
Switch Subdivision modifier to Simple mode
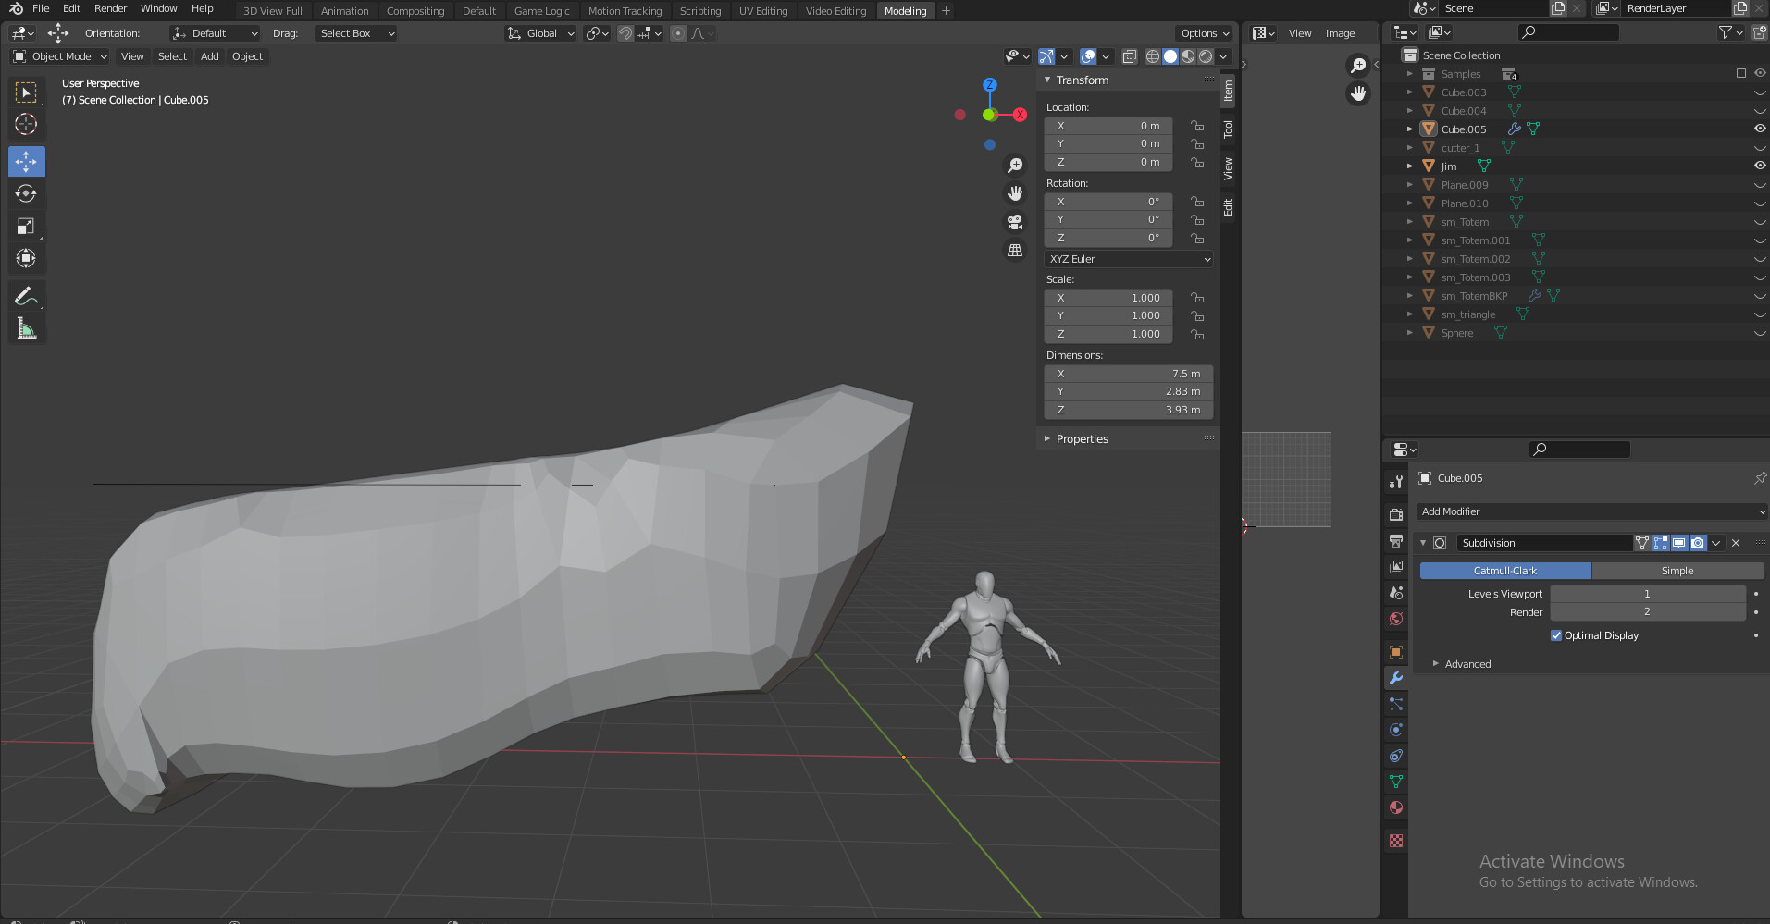click(1677, 571)
